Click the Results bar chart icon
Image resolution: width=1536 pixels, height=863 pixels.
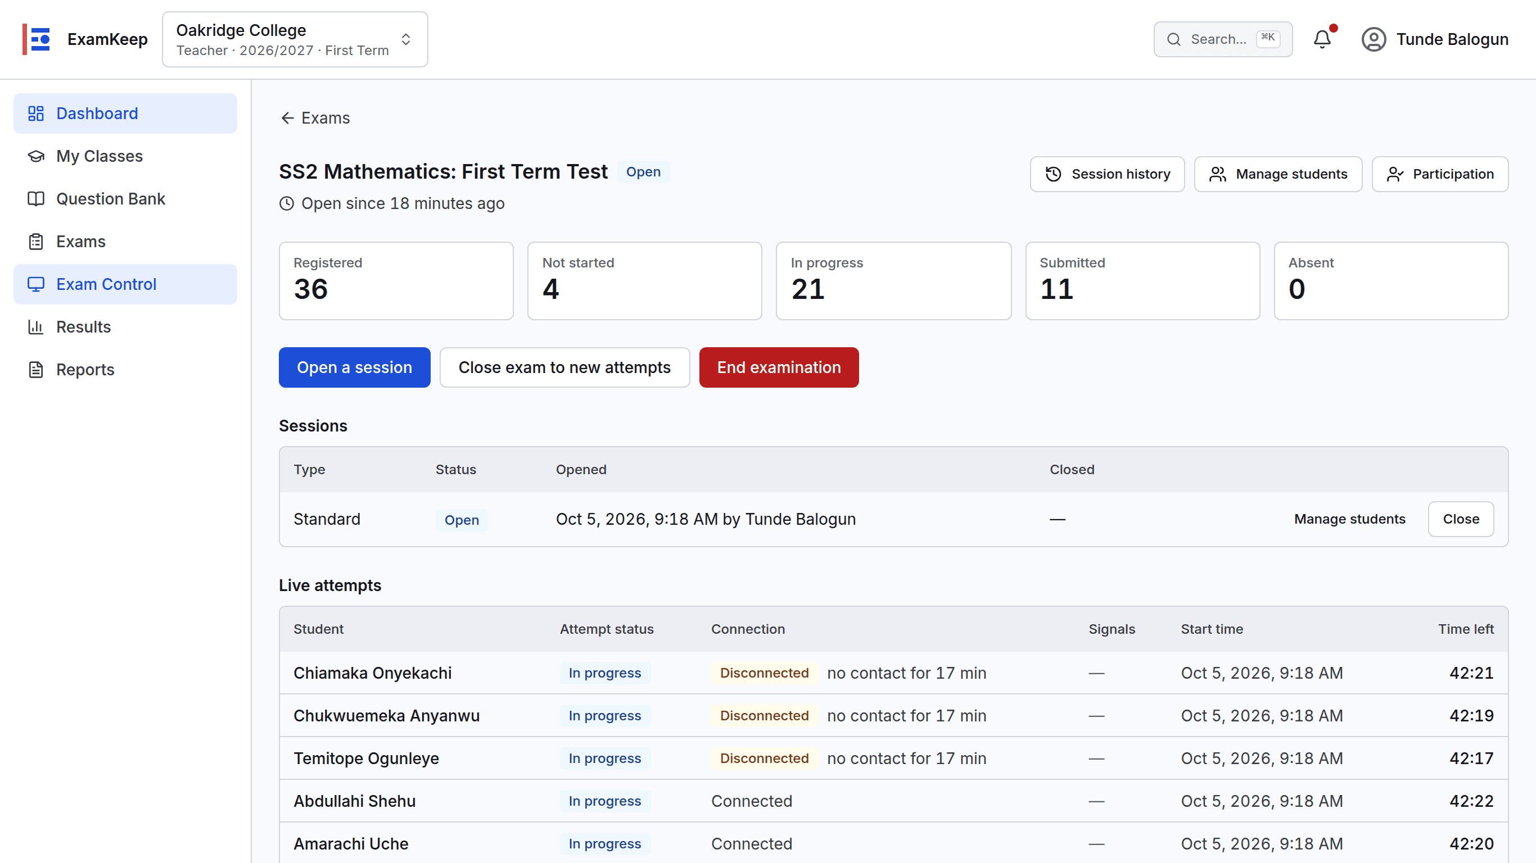36,326
